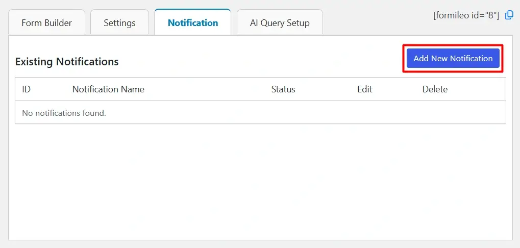
Task: Click the blank header space between Status and Edit
Action: [x=327, y=89]
